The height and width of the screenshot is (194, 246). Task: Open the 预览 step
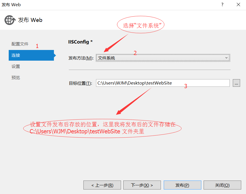pos(16,77)
